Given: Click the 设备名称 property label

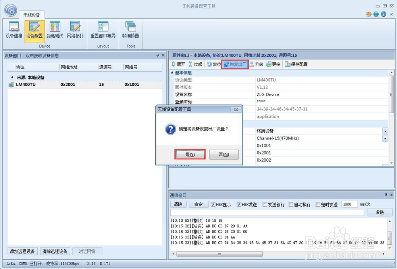Looking at the screenshot, I should tap(183, 95).
